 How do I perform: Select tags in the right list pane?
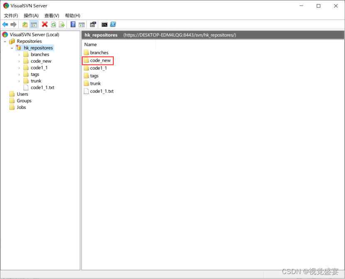94,76
